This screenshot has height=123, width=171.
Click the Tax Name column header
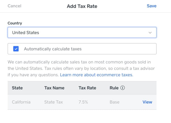point(54,88)
